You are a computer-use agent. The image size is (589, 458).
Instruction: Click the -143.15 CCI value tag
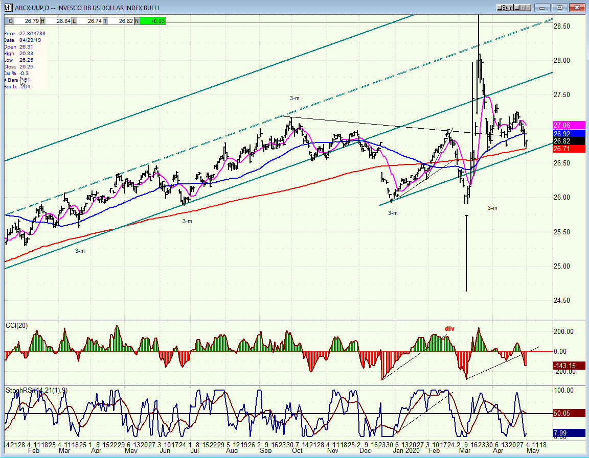click(x=569, y=366)
